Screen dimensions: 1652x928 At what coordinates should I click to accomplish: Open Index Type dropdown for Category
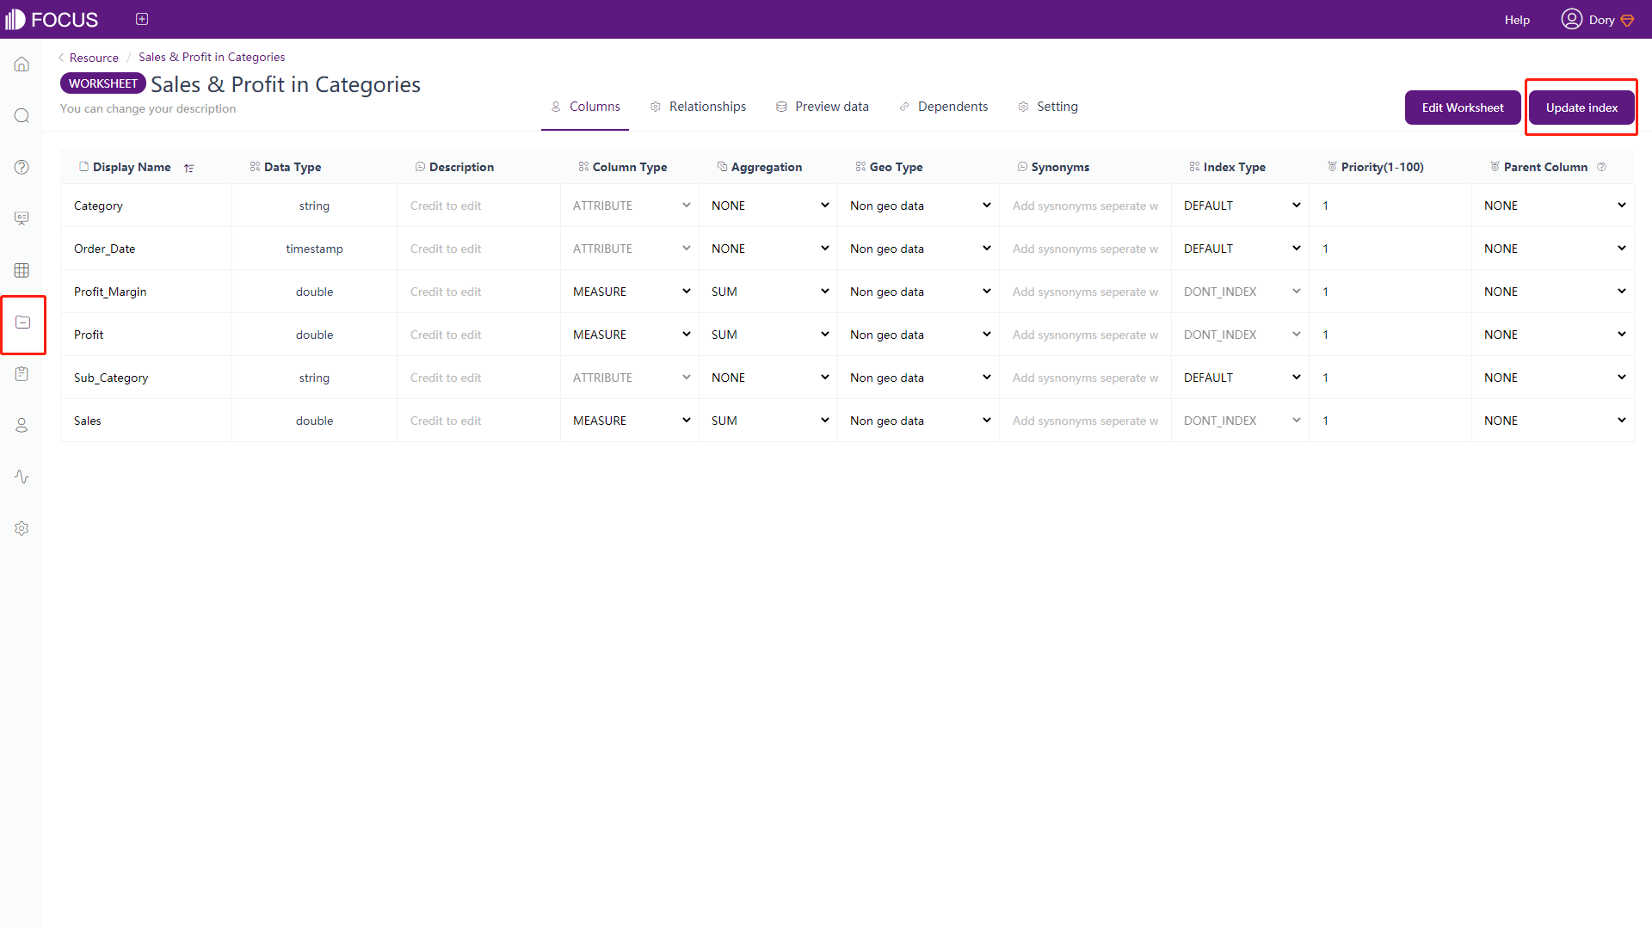(1241, 206)
